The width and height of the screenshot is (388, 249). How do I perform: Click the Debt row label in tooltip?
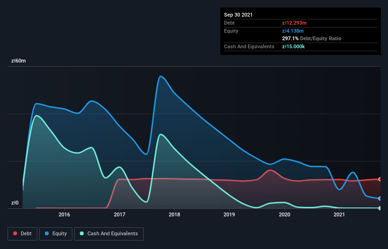(x=229, y=23)
